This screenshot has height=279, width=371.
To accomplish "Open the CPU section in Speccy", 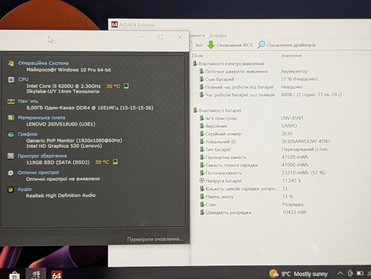I will pyautogui.click(x=23, y=80).
